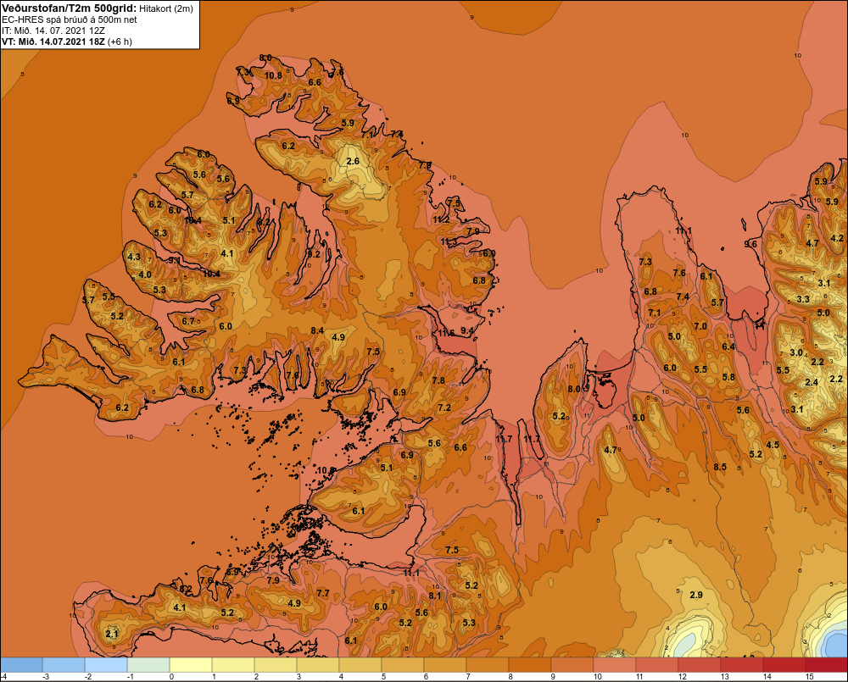Click the 9.1 temperature label
848x682 pixels.
tap(174, 260)
